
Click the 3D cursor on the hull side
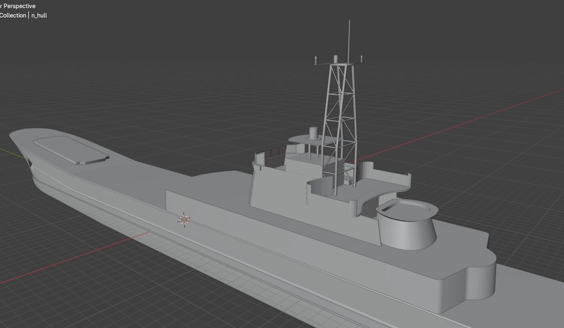point(184,219)
